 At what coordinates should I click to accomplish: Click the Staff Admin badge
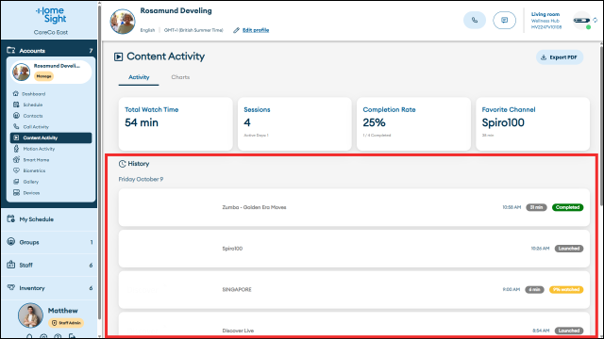[x=66, y=323]
